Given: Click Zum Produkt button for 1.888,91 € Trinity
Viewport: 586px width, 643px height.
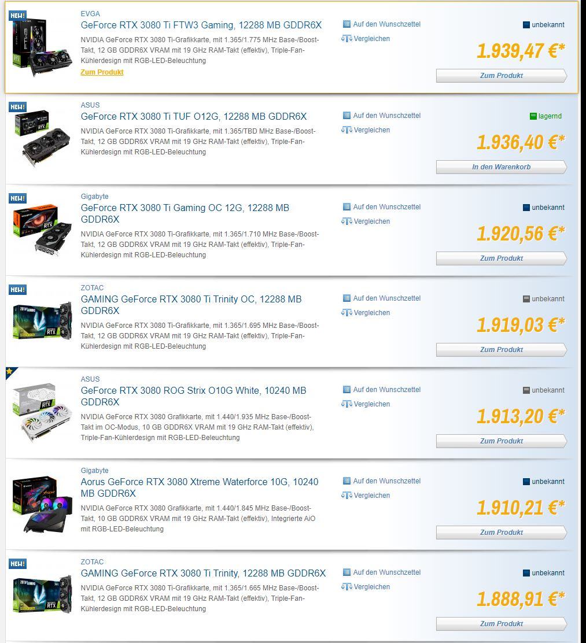Looking at the screenshot, I should tap(502, 624).
